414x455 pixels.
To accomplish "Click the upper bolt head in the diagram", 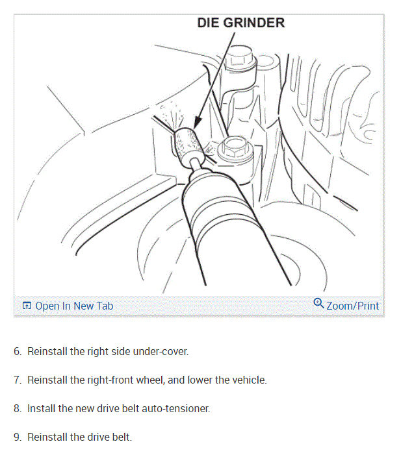I will pos(240,59).
